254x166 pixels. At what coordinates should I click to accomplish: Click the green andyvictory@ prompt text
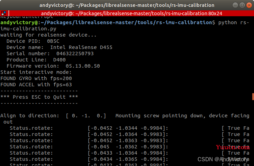tap(19, 22)
